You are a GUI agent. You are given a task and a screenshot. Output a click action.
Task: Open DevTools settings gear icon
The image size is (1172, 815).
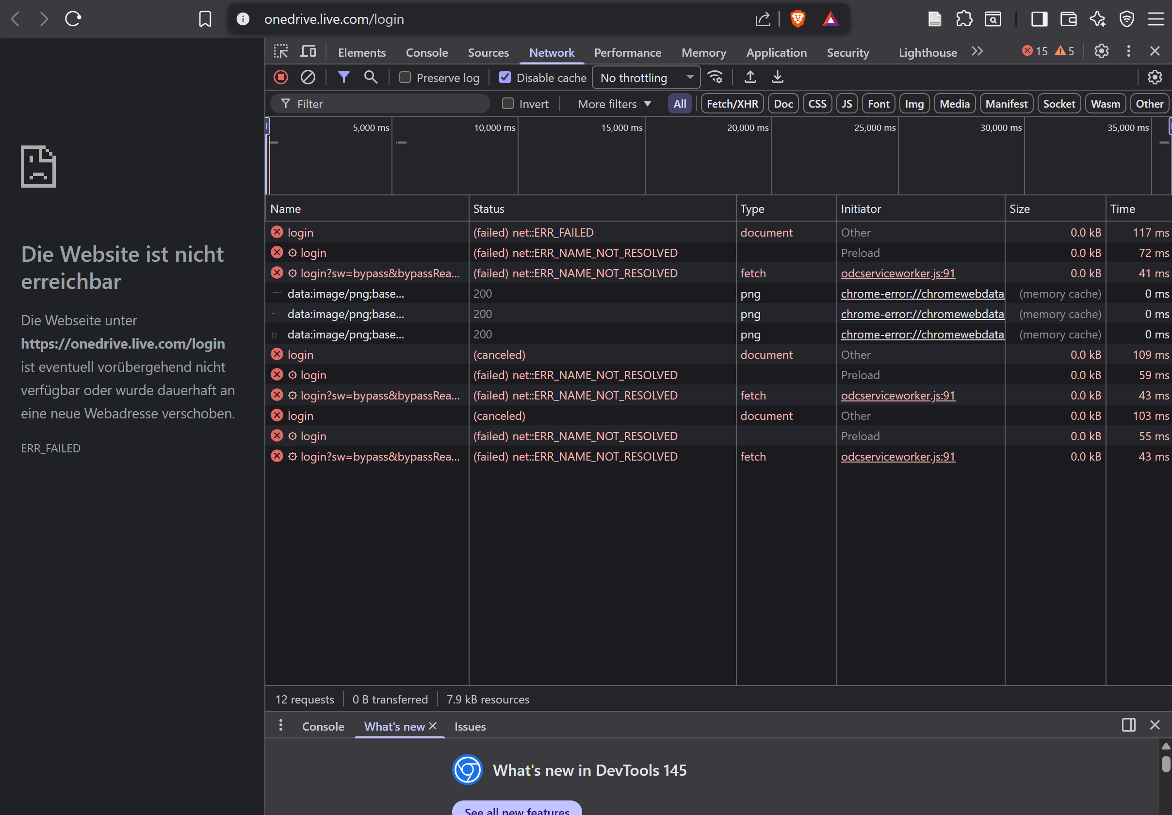1101,51
